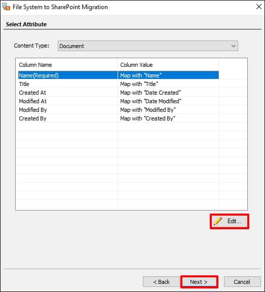265x292 pixels.
Task: Click the Content Type: label
Action: coord(31,46)
